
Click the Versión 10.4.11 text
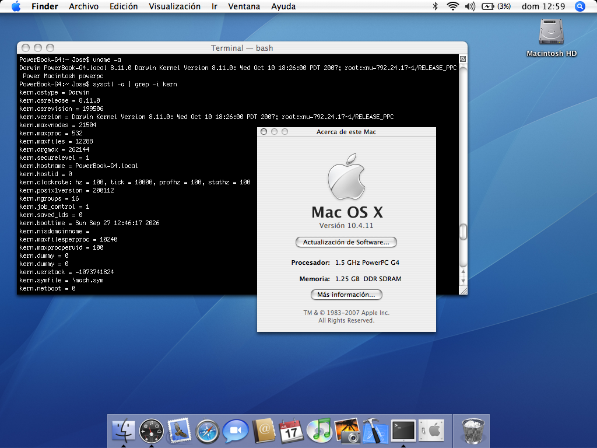coord(346,226)
